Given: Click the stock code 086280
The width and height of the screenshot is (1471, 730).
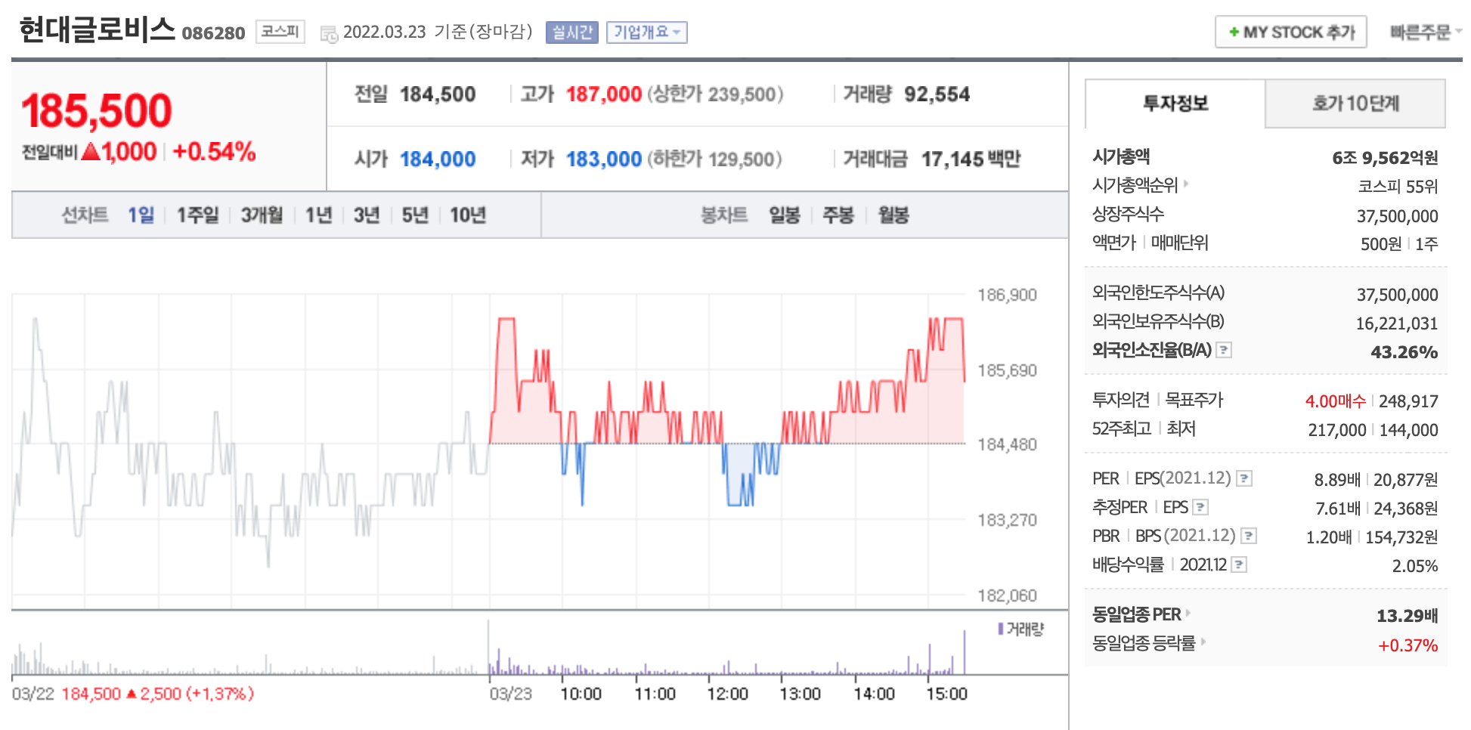Looking at the screenshot, I should click(214, 33).
